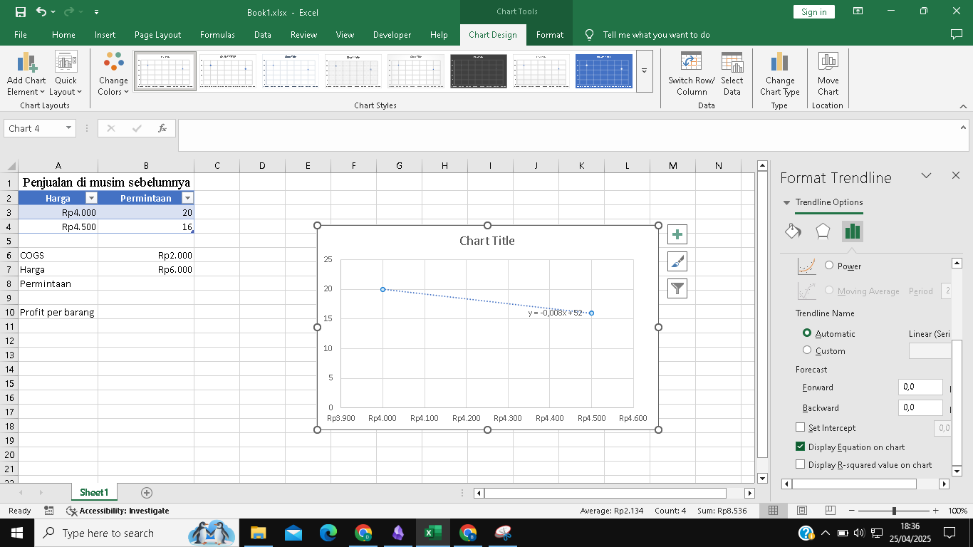Uncheck Display Equation on chart
This screenshot has width=973, height=547.
point(800,447)
